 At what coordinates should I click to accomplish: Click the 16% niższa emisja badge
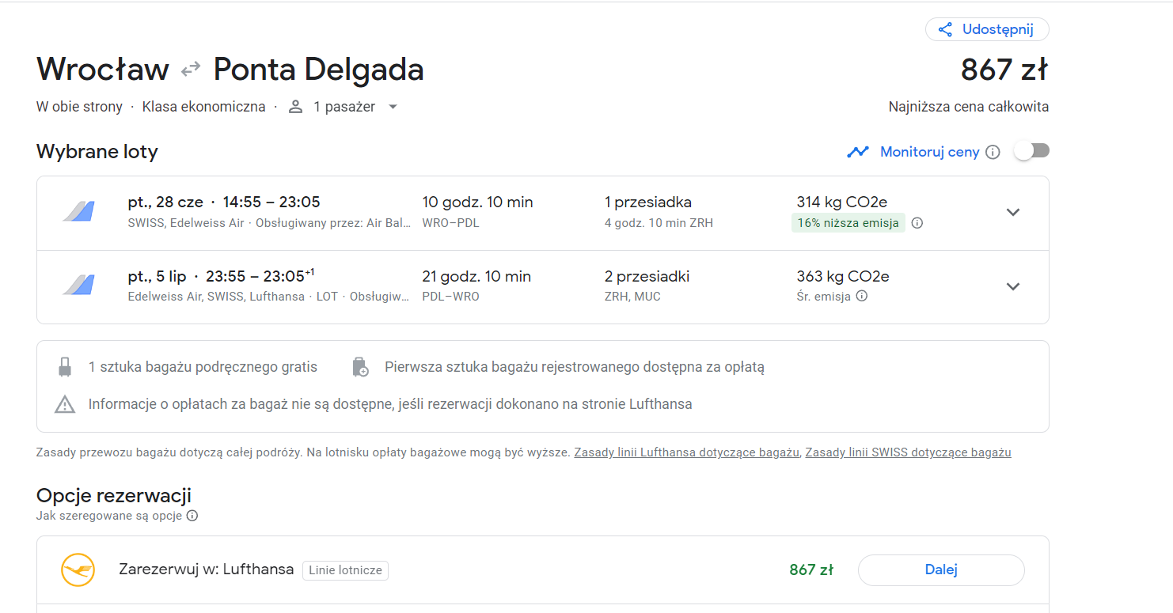[848, 223]
